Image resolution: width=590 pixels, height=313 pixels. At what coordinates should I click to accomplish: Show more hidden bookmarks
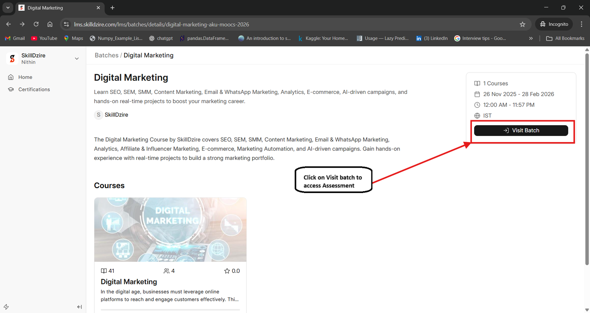[531, 38]
